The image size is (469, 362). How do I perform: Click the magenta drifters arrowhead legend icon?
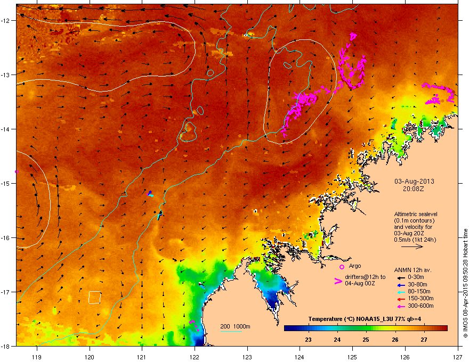pos(338,281)
